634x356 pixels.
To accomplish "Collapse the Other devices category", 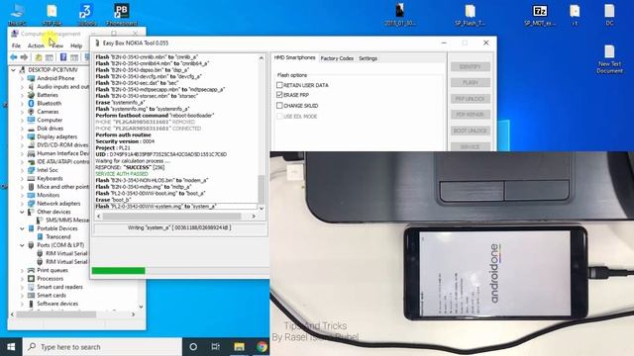I will 22,212.
